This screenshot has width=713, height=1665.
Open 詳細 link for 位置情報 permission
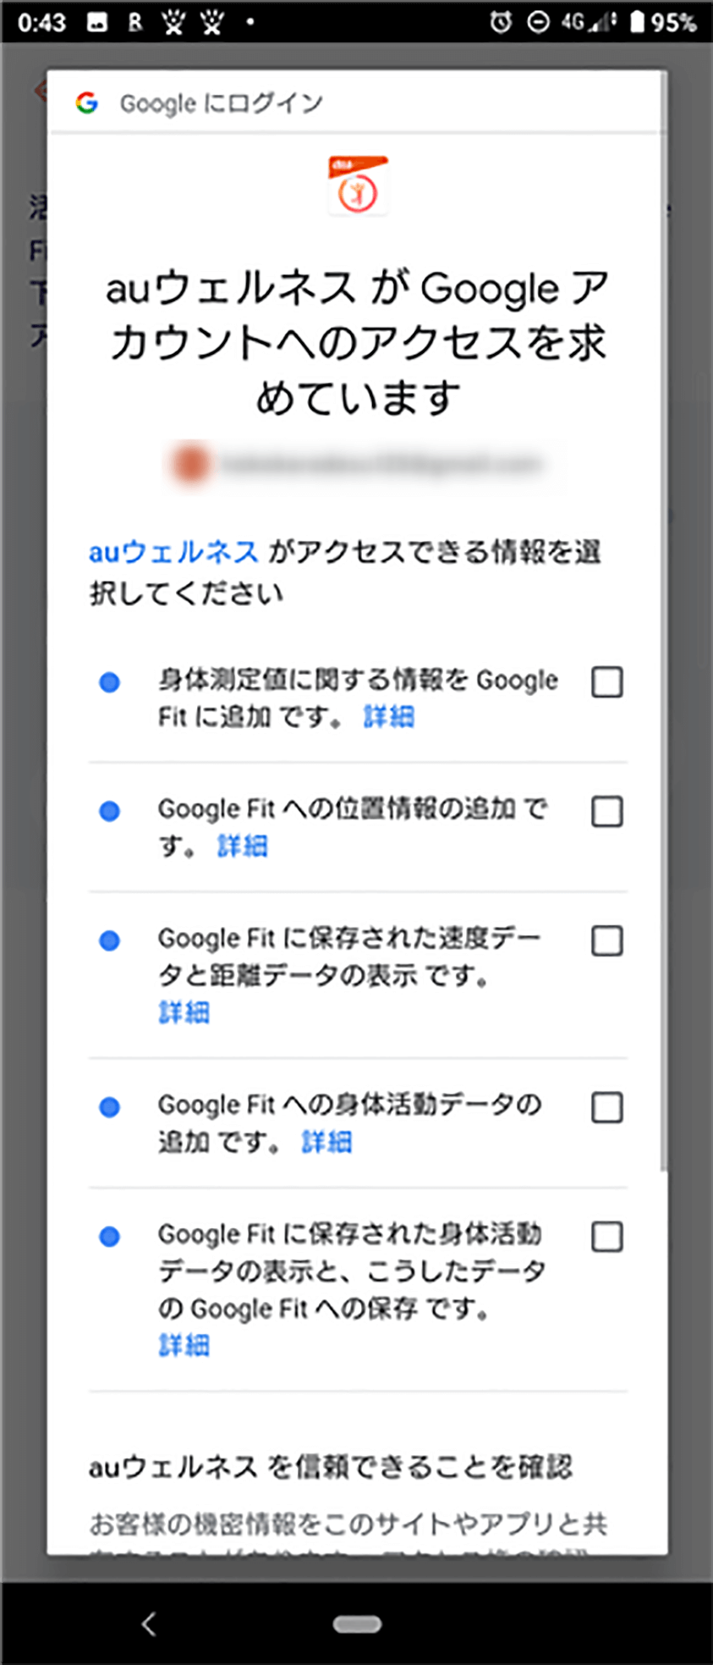pos(243,846)
